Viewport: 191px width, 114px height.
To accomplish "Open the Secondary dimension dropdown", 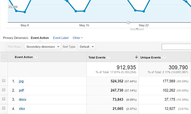I will [x=43, y=47].
